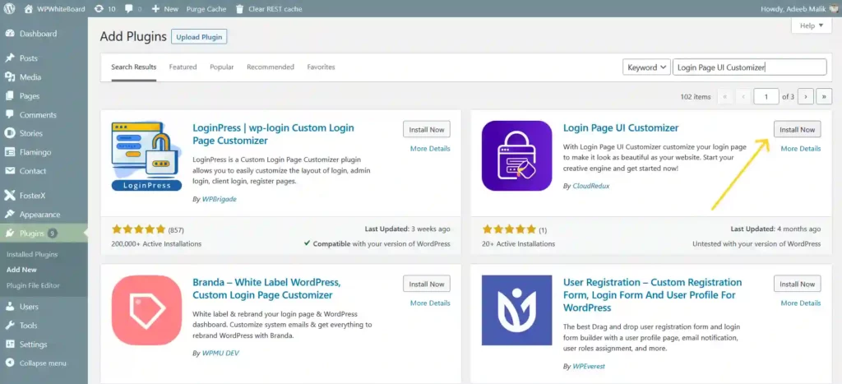Open More Details for Branda

pos(430,303)
